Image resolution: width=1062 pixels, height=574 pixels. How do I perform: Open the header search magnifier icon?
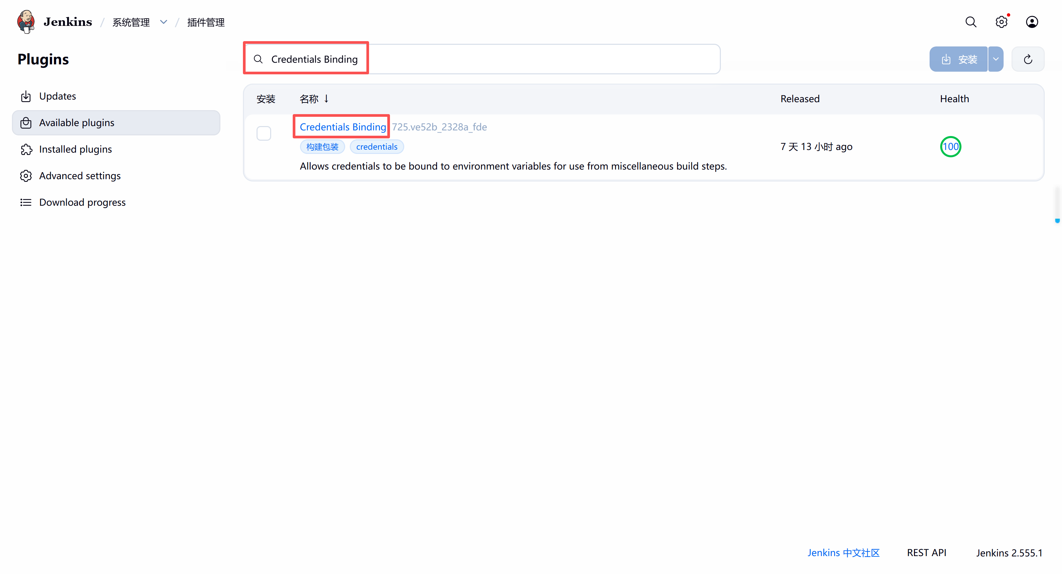[971, 22]
